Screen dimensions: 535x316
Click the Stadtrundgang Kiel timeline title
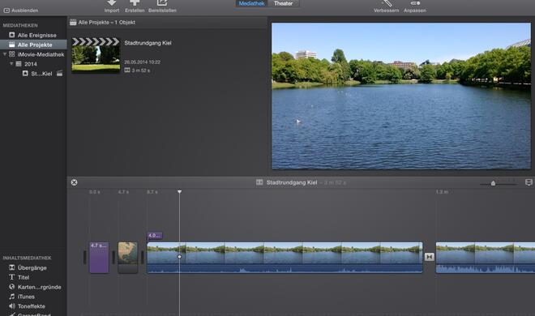tap(292, 183)
